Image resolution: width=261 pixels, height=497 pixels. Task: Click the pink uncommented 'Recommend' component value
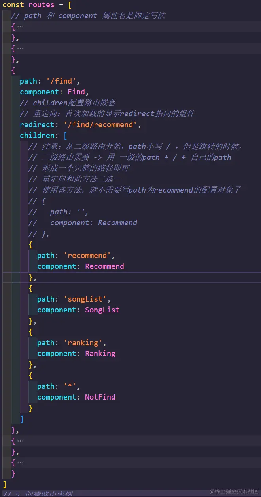[104, 266]
